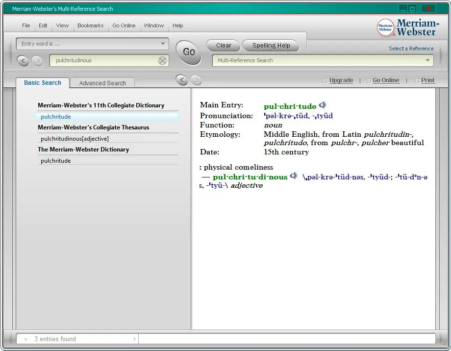
Task: Click The Merriam-Webster Dictionary heading
Action: click(83, 150)
